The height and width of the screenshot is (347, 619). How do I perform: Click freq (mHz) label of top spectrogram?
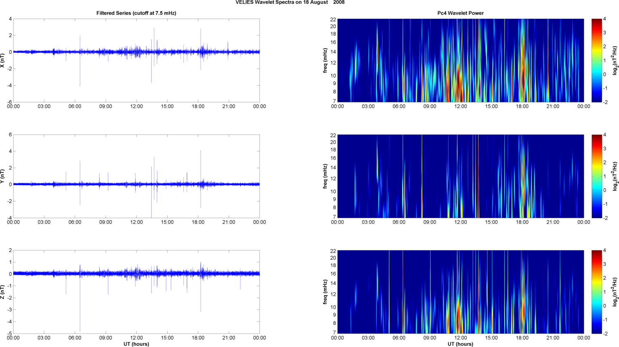(x=325, y=60)
